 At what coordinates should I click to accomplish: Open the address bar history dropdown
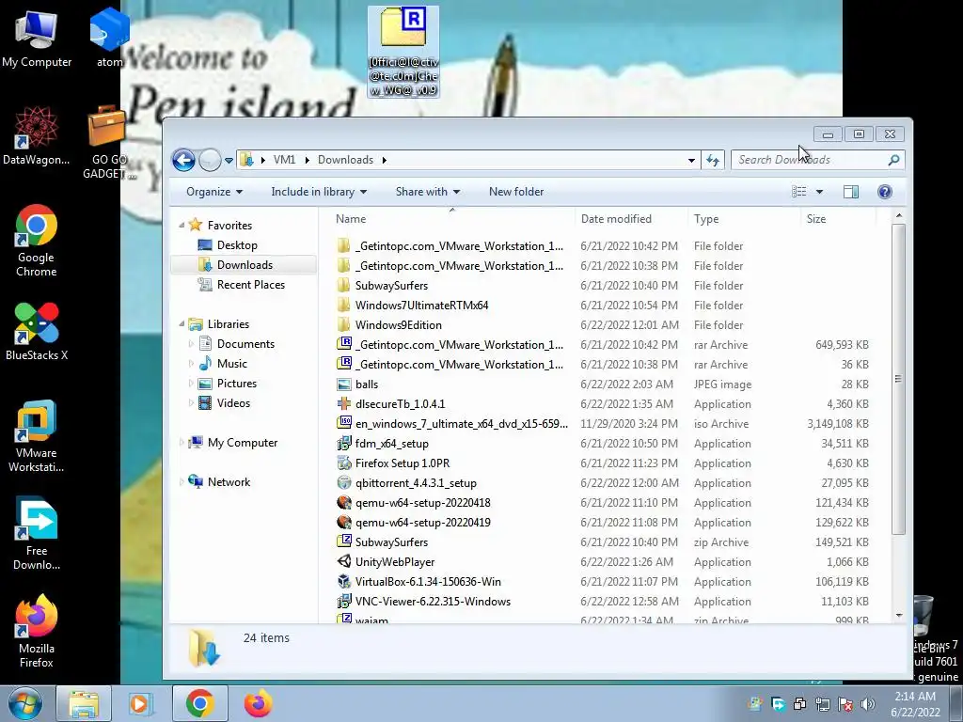pyautogui.click(x=691, y=160)
